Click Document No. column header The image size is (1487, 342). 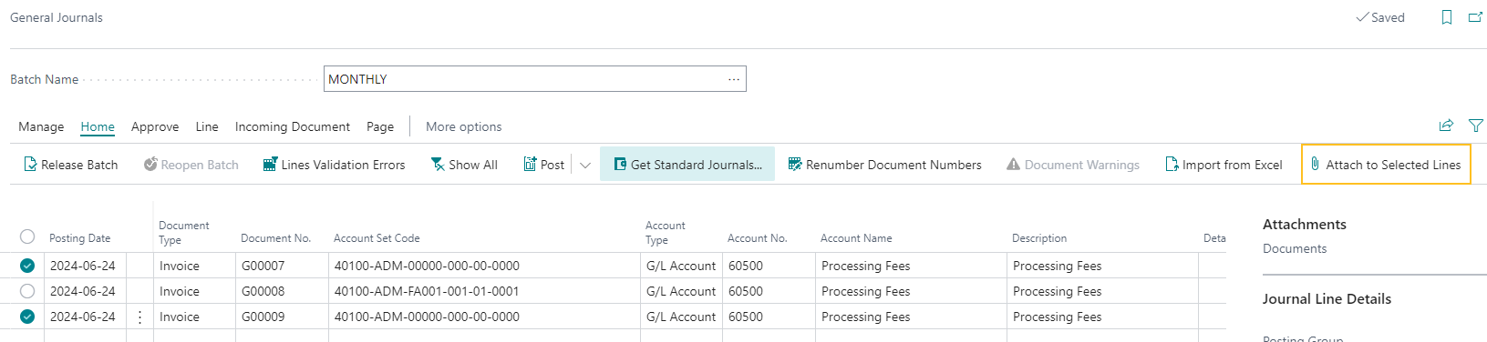[x=276, y=238]
